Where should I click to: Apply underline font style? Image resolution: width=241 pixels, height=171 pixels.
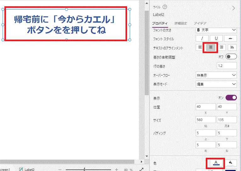tap(216, 38)
